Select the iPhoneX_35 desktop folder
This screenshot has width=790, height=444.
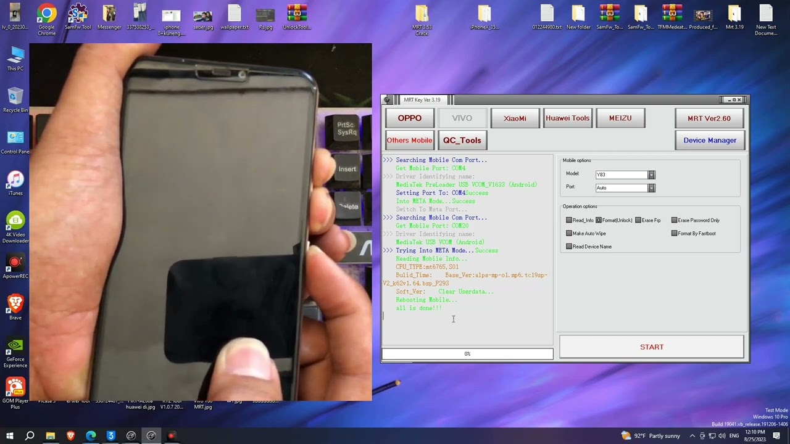[x=484, y=17]
